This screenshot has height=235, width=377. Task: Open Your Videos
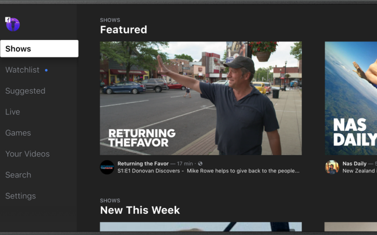(28, 154)
